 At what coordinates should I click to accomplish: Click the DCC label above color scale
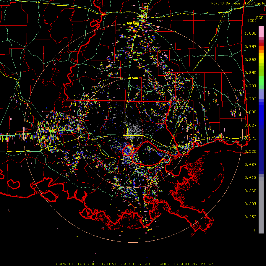pyautogui.click(x=260, y=18)
